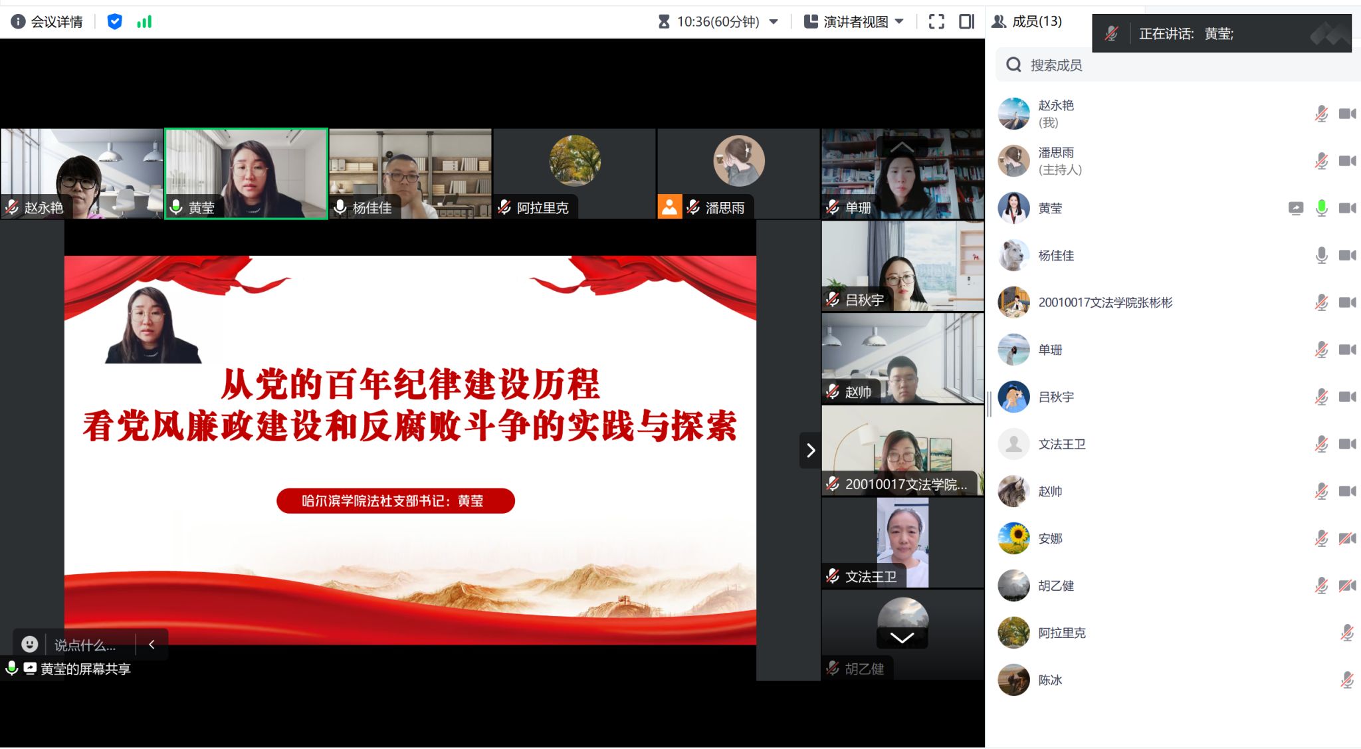Viewport: 1361px width, 749px height.
Task: Enter fullscreen mode icon
Action: click(x=936, y=22)
